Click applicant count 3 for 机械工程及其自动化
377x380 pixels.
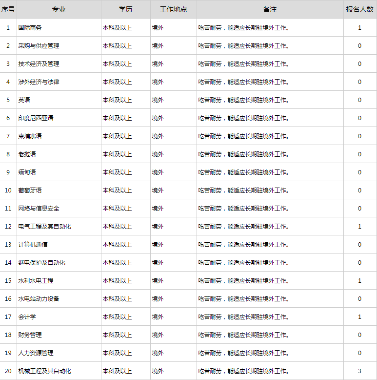(359, 371)
